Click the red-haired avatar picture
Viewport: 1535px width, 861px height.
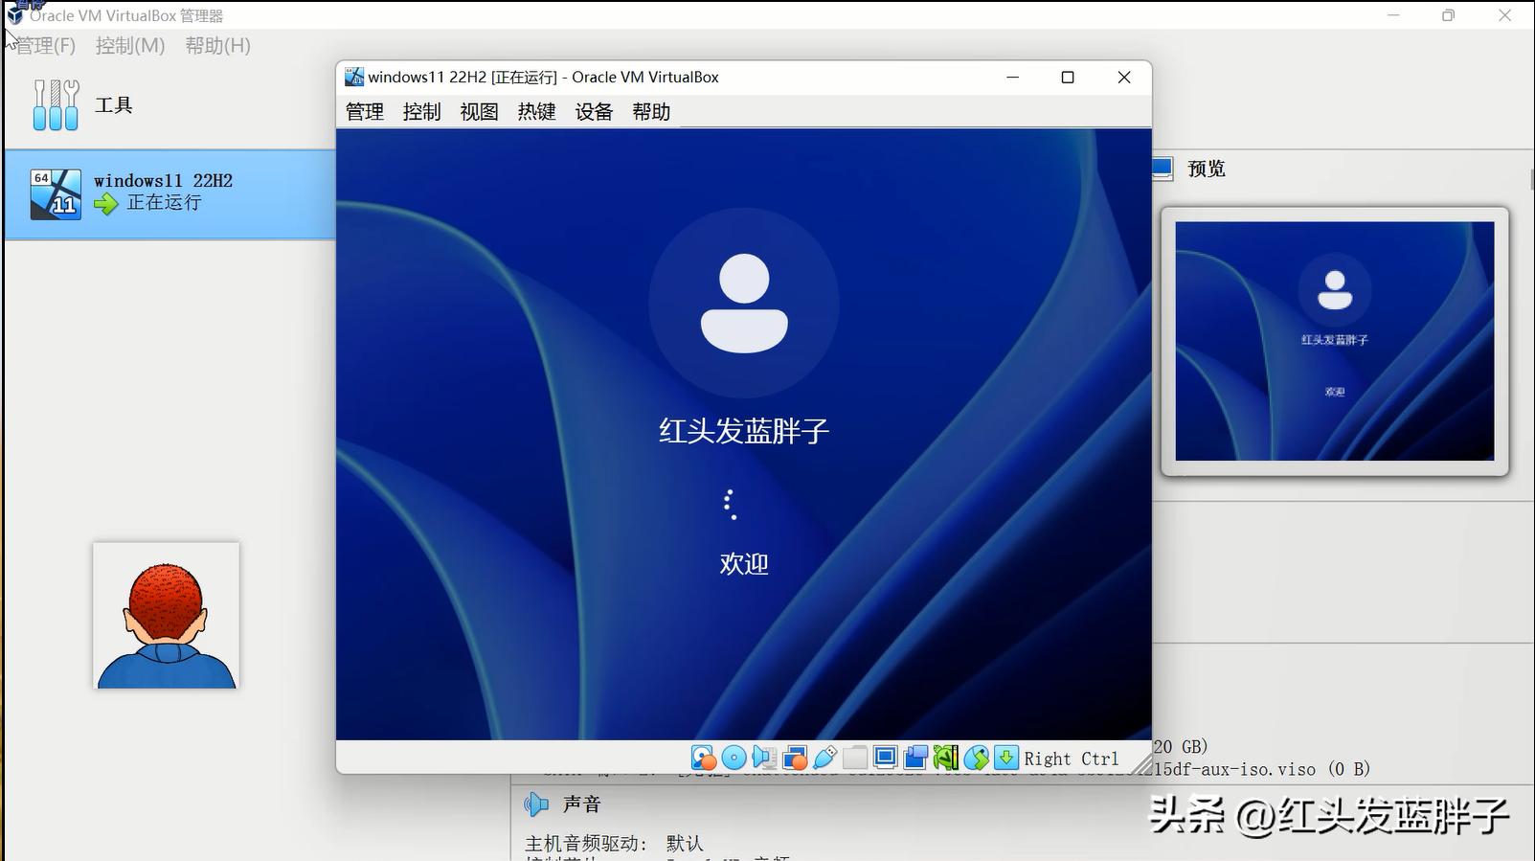(x=167, y=616)
